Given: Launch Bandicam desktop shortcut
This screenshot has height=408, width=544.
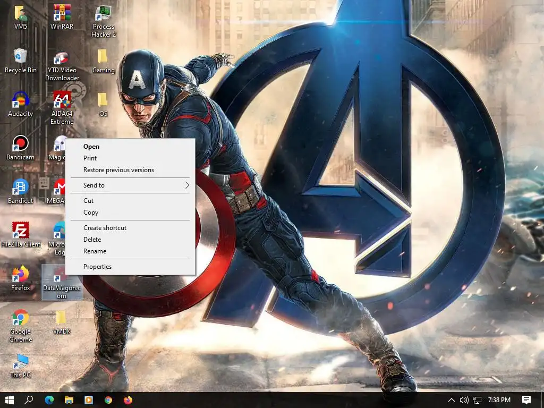Looking at the screenshot, I should pos(21,148).
